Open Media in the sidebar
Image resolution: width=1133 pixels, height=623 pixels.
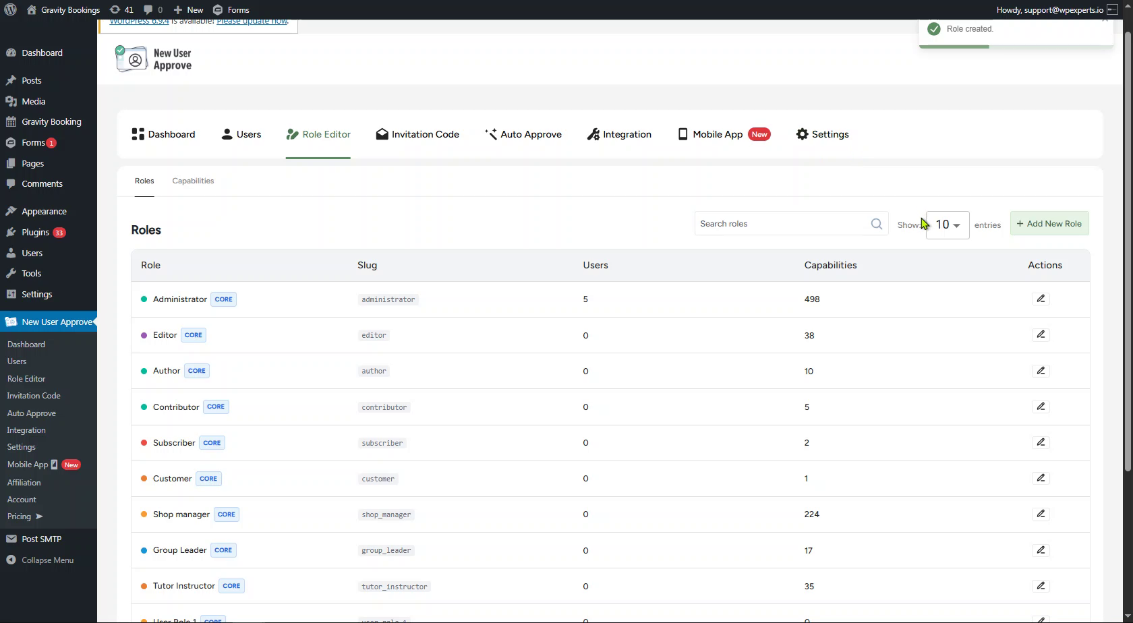tap(33, 101)
